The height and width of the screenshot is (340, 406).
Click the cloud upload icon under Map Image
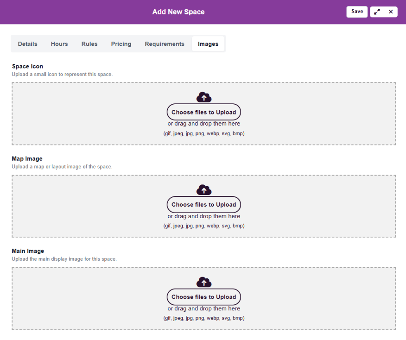pos(204,189)
